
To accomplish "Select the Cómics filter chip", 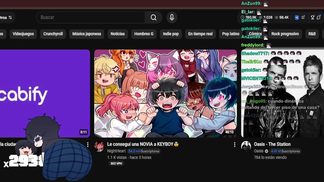I will [255, 34].
